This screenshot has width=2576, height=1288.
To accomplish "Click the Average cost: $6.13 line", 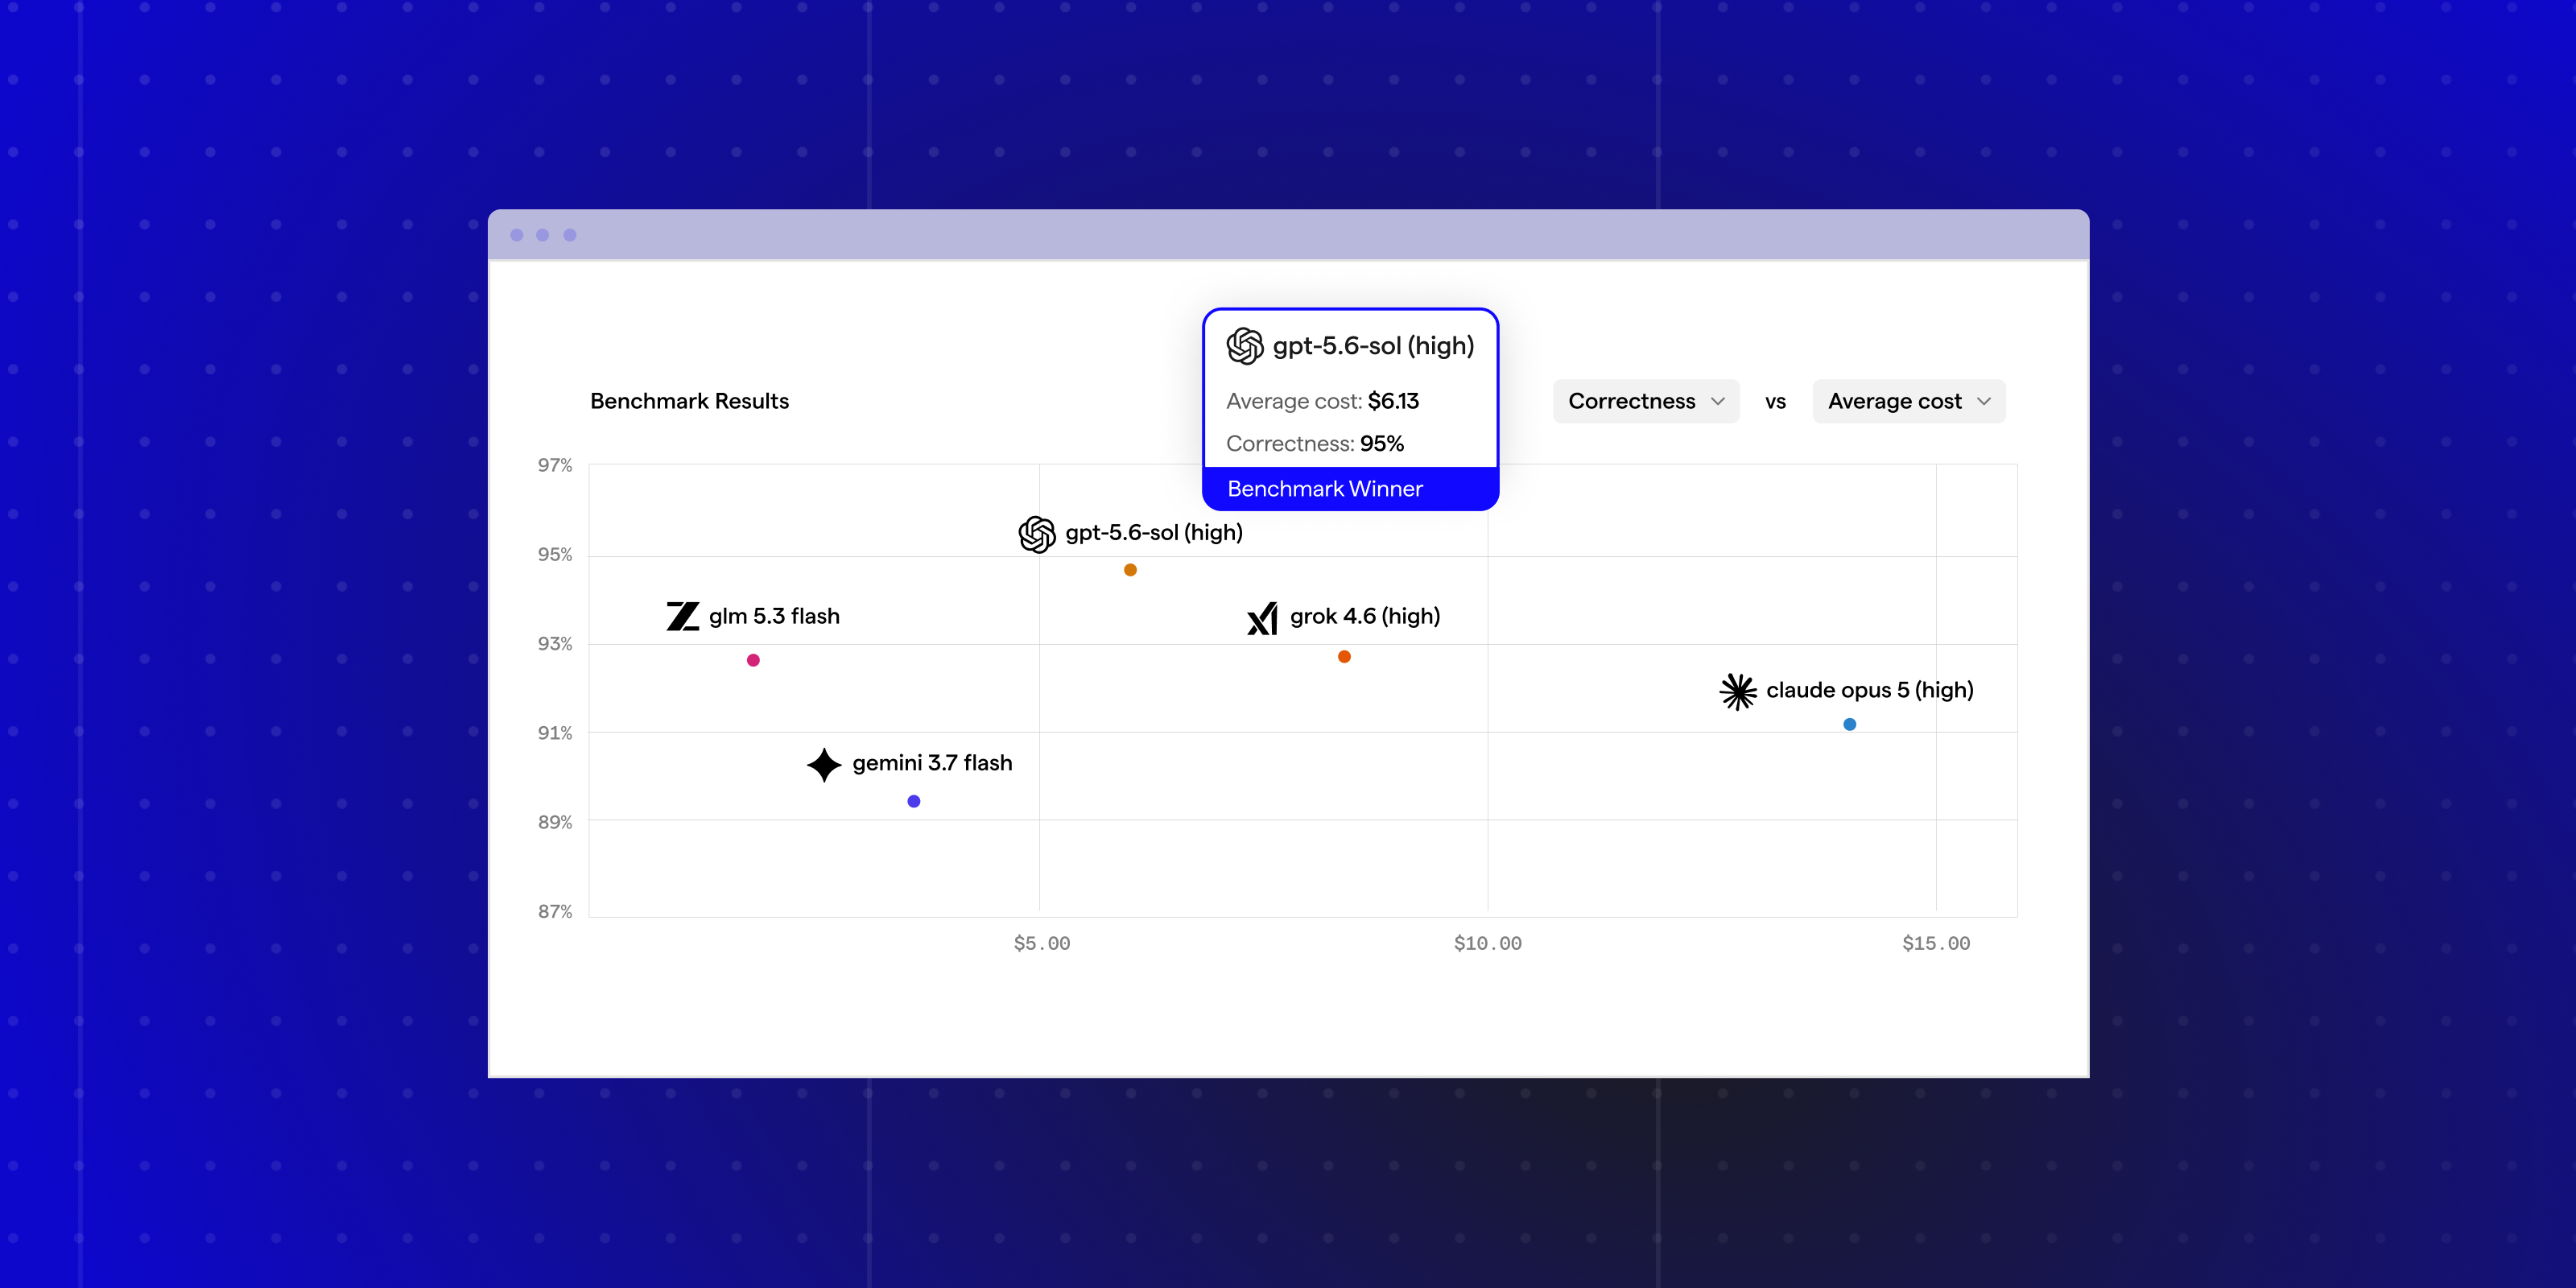I will pyautogui.click(x=1322, y=401).
